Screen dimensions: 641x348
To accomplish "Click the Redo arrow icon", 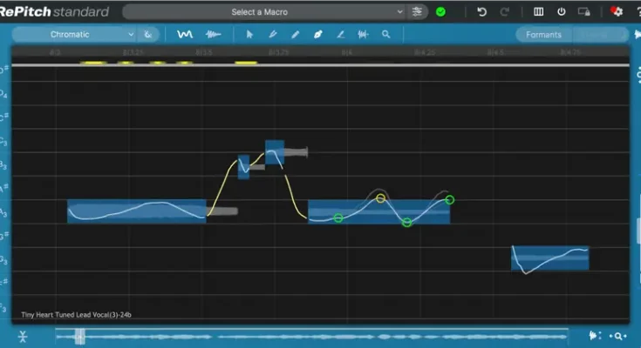I will 506,12.
